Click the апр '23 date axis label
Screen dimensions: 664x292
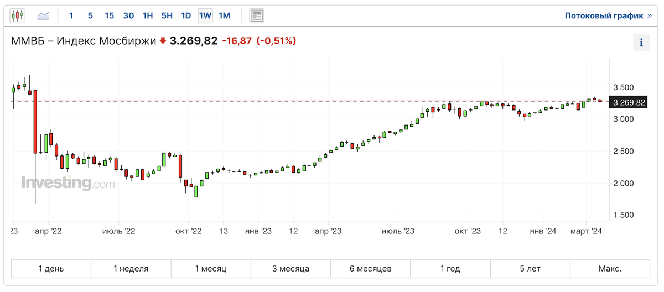[x=329, y=231]
